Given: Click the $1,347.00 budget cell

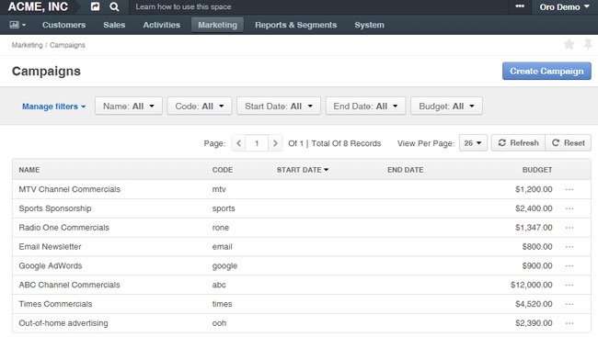Looking at the screenshot, I should 534,228.
